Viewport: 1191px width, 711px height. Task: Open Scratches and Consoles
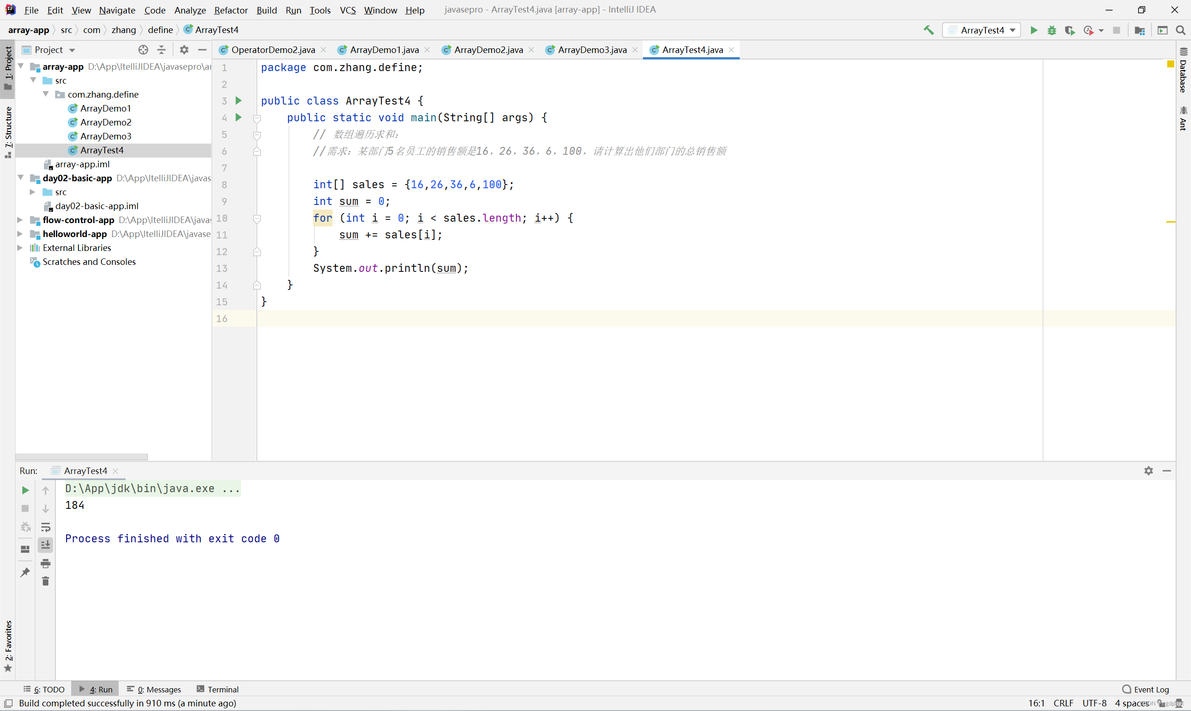coord(89,262)
